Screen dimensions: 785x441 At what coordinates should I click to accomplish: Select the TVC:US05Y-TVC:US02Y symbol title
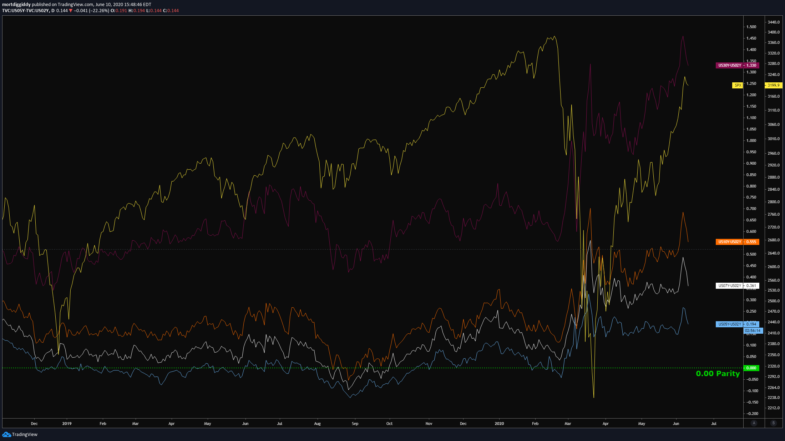[x=26, y=11]
